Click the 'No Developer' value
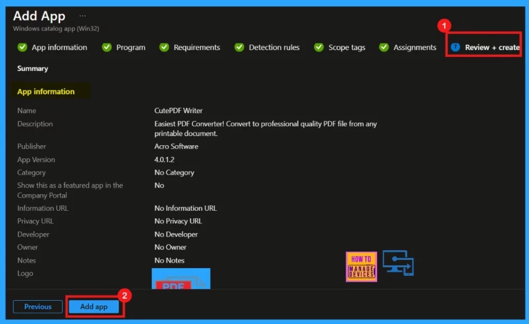This screenshot has width=529, height=324. 176,234
